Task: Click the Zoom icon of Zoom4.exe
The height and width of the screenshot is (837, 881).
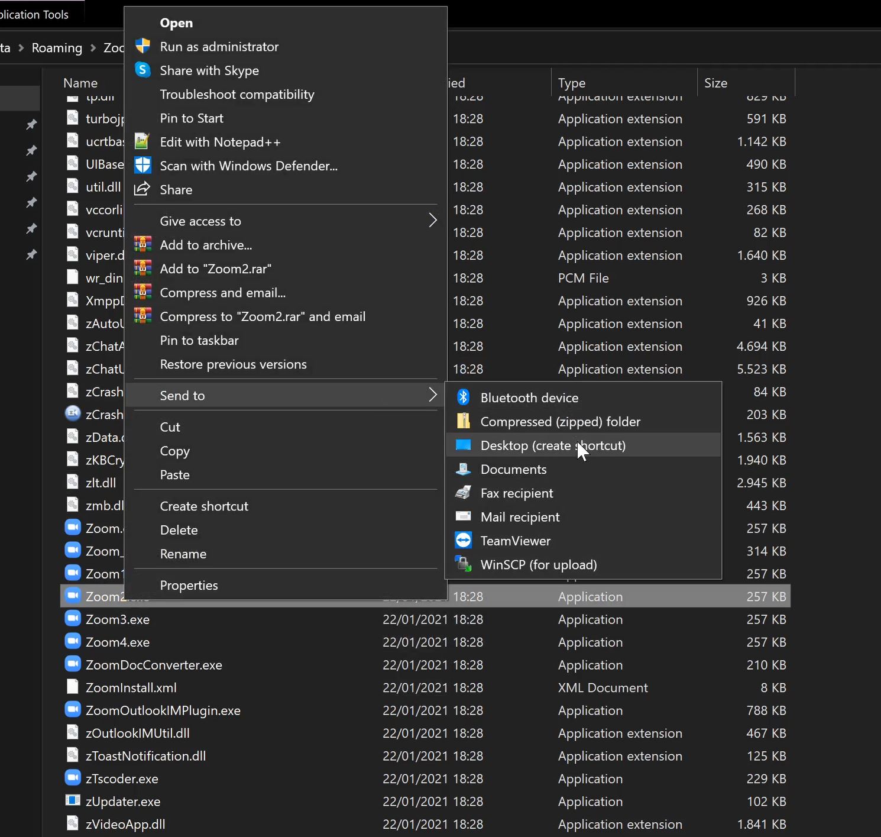Action: (x=73, y=641)
